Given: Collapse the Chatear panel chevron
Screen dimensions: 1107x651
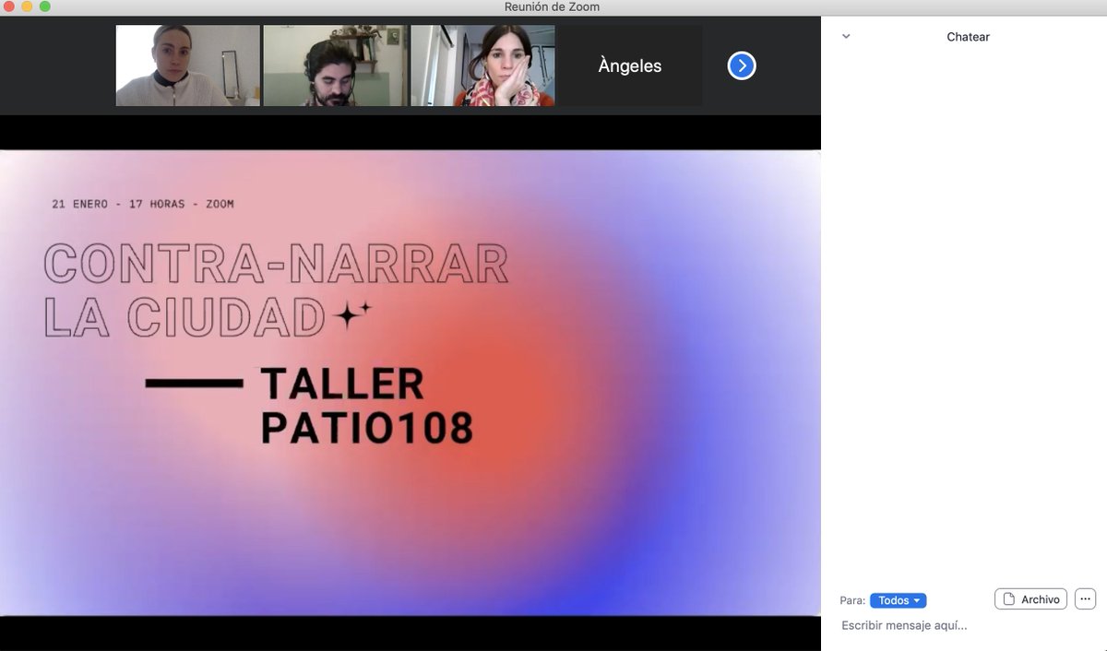Looking at the screenshot, I should (846, 37).
